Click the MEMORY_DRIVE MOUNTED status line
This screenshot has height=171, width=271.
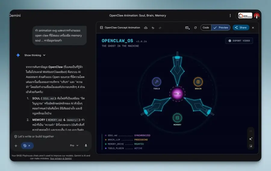124,144
